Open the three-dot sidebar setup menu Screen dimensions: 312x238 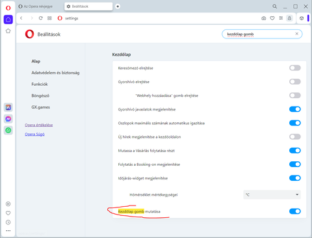8,231
